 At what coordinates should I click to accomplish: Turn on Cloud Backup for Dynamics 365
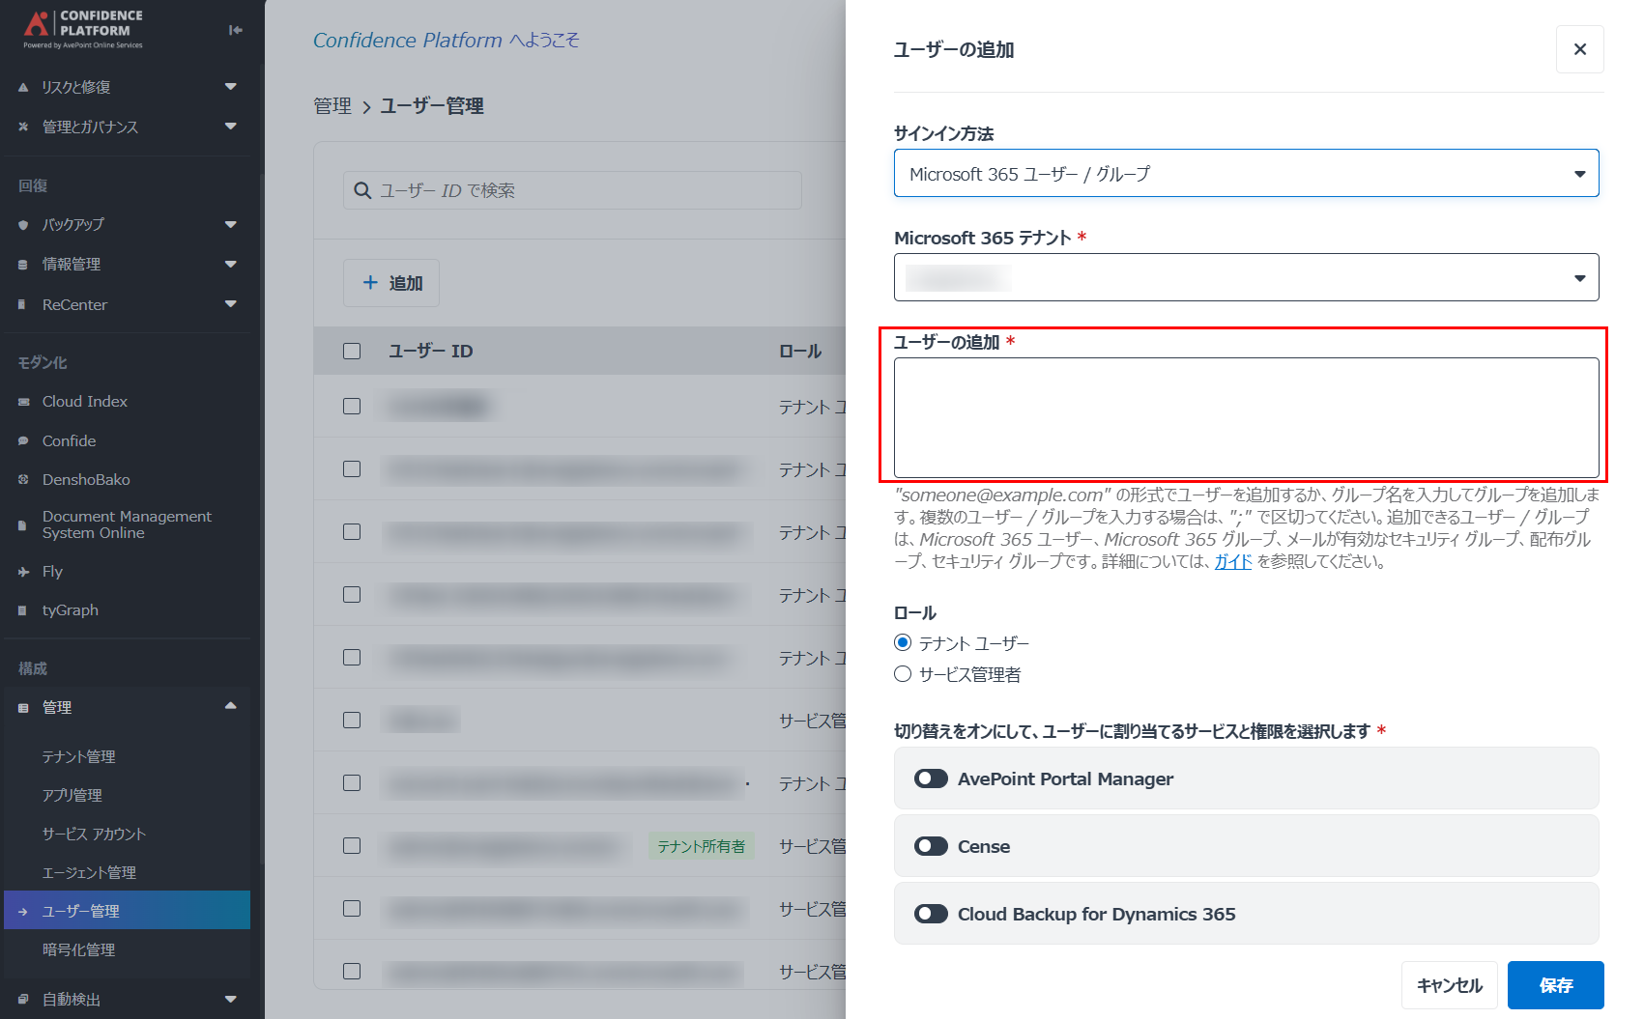[x=932, y=914]
